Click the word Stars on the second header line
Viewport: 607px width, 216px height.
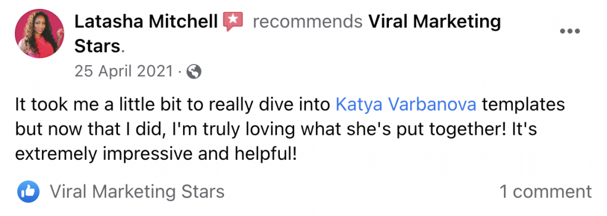point(97,47)
